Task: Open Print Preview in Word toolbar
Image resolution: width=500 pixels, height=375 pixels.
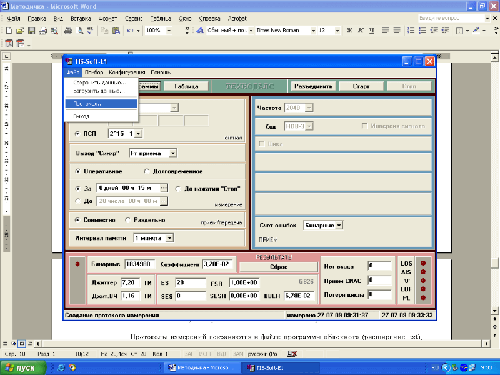Action: pos(79,31)
